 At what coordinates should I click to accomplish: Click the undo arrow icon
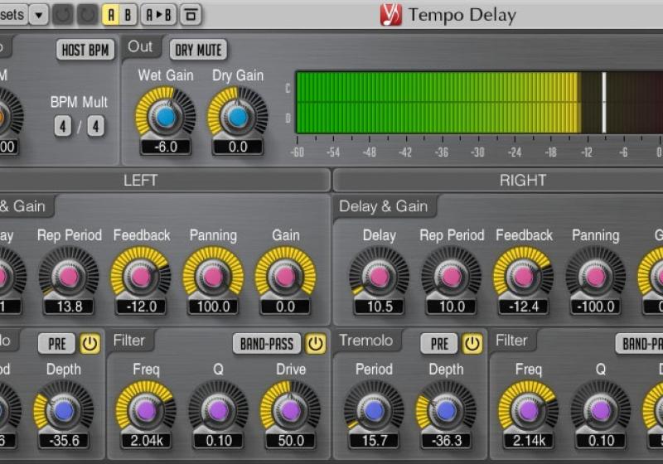coord(63,15)
